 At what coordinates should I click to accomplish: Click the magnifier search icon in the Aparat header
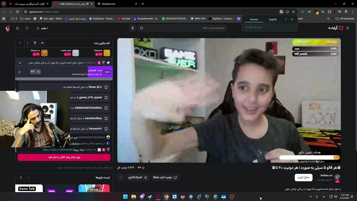[x=142, y=28]
